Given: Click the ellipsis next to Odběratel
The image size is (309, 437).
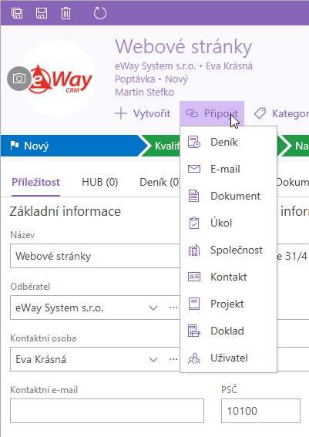Looking at the screenshot, I should pos(173,308).
